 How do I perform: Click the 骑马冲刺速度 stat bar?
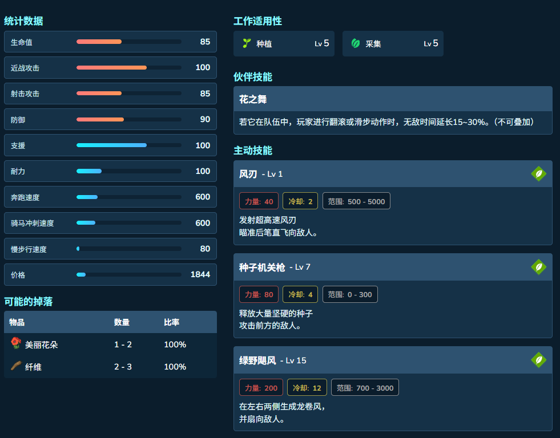(x=129, y=223)
